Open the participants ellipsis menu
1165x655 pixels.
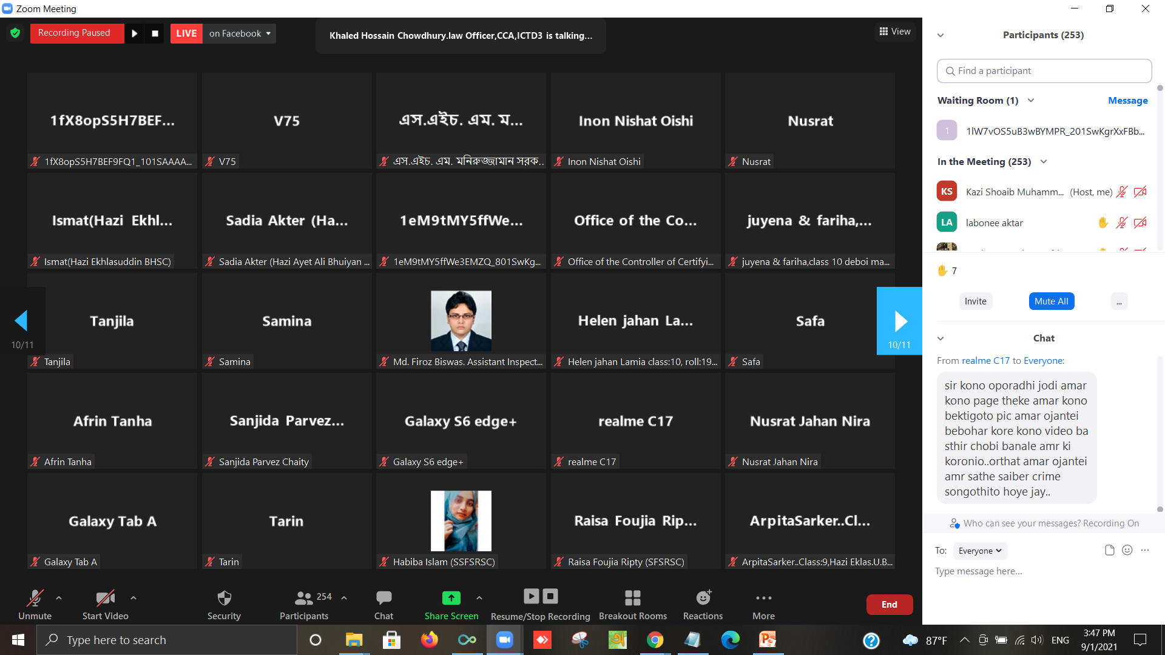pyautogui.click(x=1119, y=301)
